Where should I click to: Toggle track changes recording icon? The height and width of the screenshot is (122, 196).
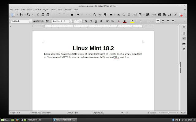coord(181,15)
